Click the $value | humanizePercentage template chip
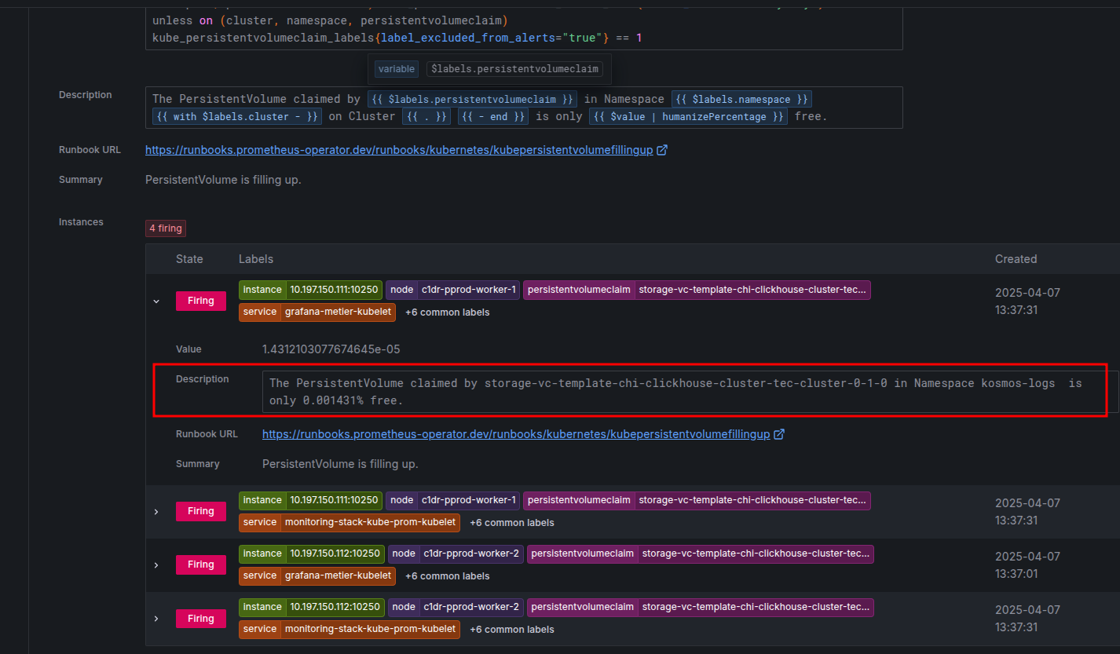This screenshot has width=1120, height=654. [688, 116]
